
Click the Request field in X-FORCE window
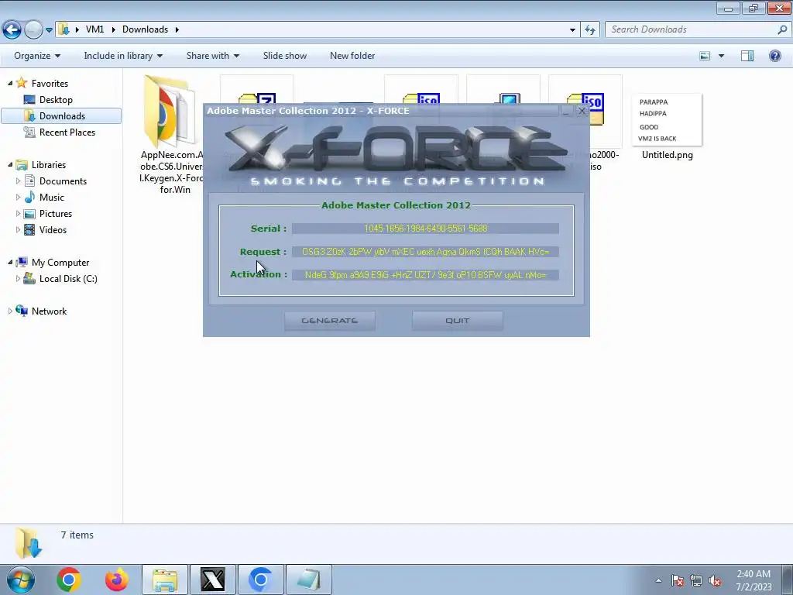pyautogui.click(x=425, y=252)
